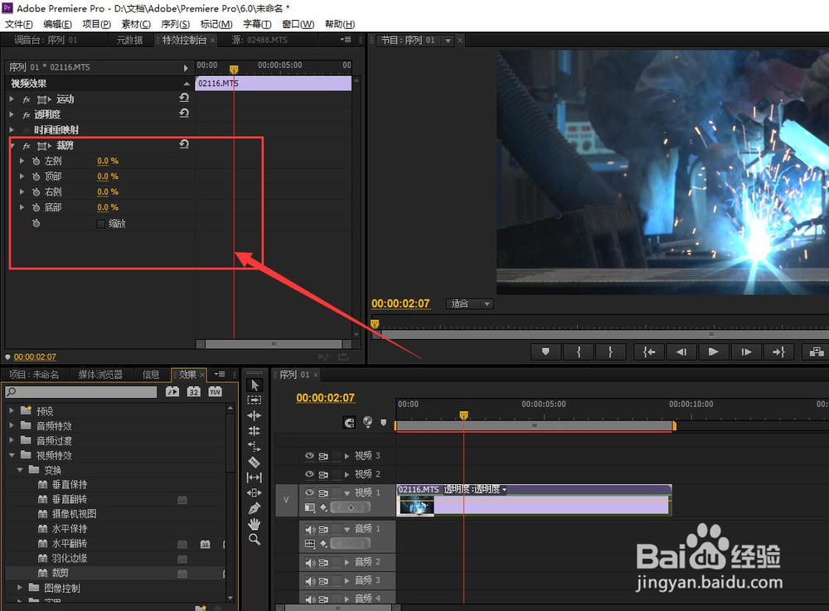Select the Rate Stretch tool
The image size is (829, 611).
click(x=255, y=447)
